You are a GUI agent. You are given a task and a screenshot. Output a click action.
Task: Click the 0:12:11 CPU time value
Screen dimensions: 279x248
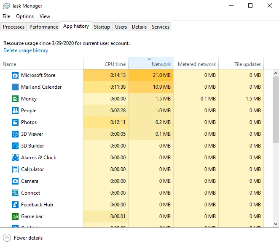118,122
